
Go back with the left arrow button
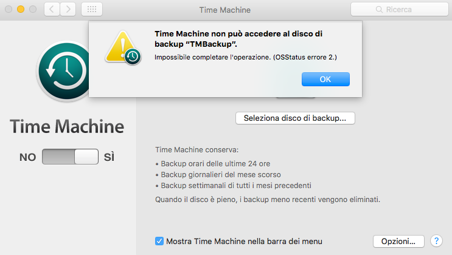point(52,10)
